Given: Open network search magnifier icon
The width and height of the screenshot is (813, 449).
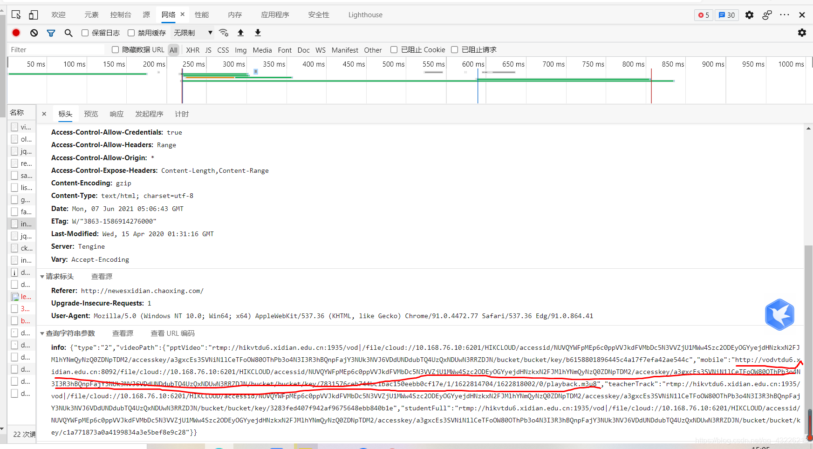Looking at the screenshot, I should point(68,33).
